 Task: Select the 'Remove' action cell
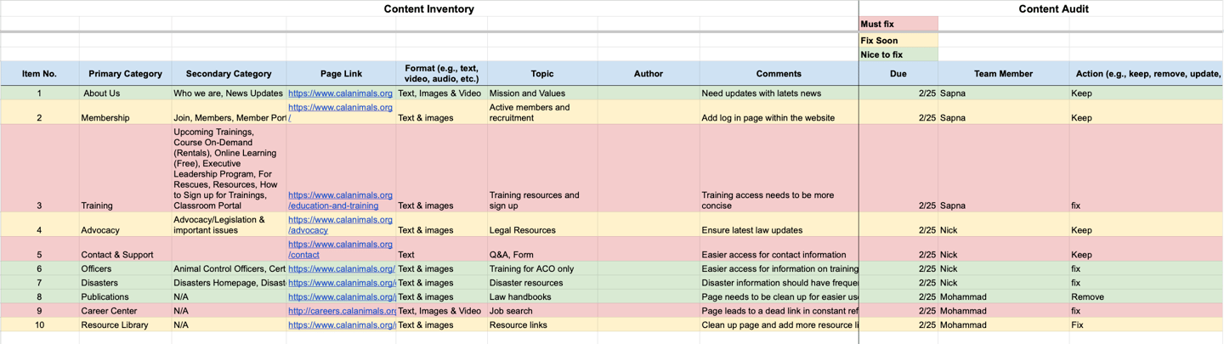(x=1147, y=297)
